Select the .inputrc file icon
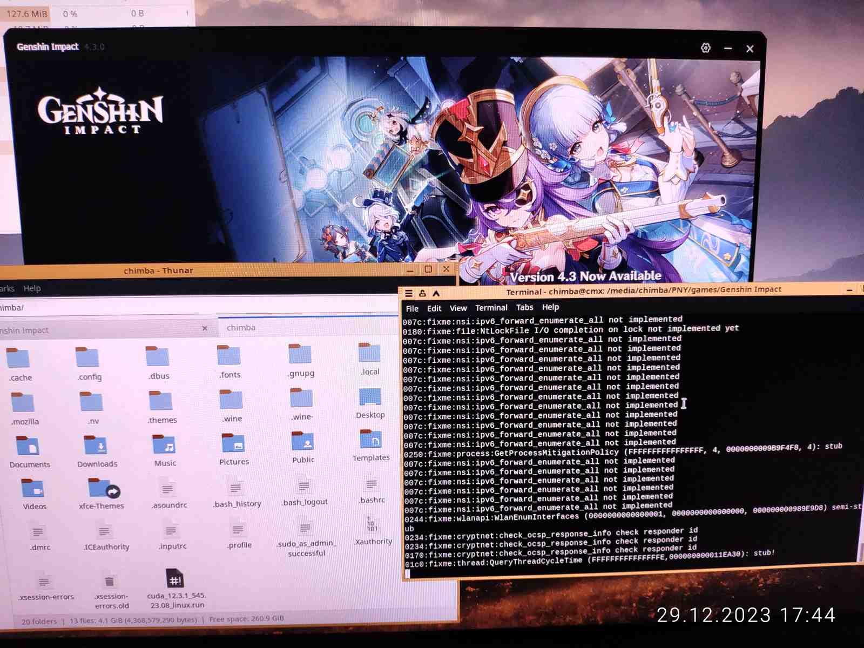864x648 pixels. 172,530
